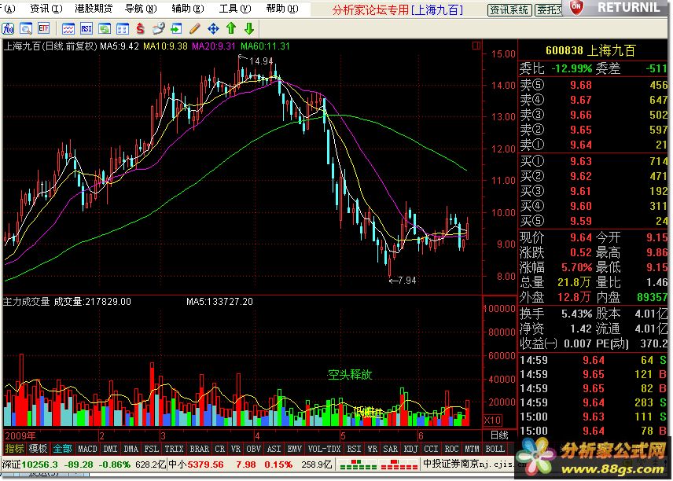Viewport: 673px width, 481px height.
Task: Click the 买① 9.63 order book row
Action: coord(593,161)
